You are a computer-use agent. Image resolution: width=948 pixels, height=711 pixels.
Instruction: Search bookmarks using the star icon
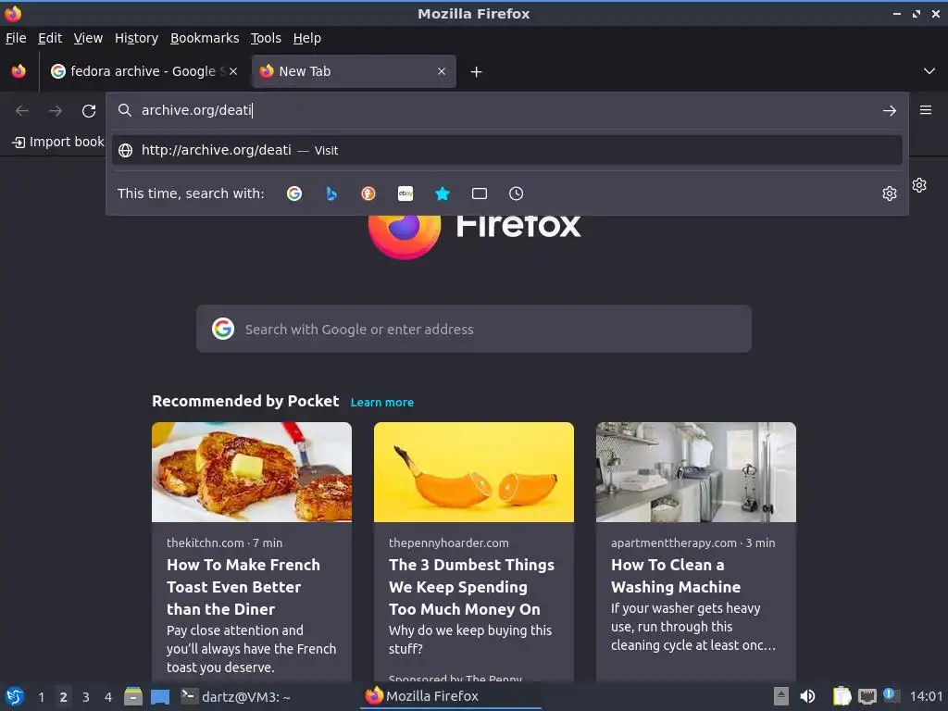(x=443, y=193)
